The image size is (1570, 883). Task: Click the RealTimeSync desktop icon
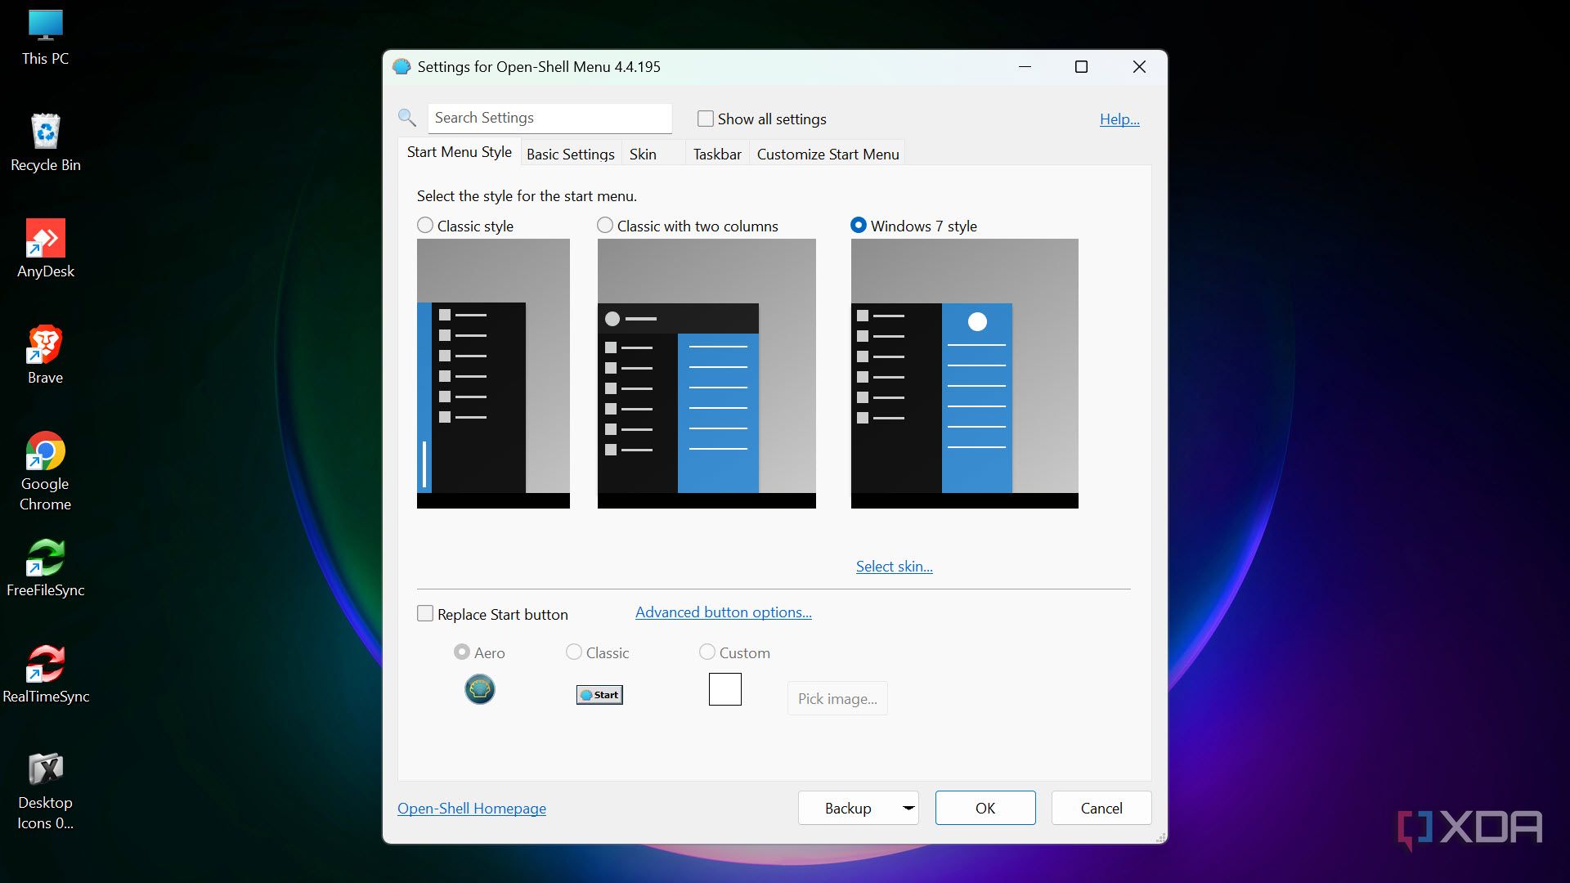(x=46, y=664)
